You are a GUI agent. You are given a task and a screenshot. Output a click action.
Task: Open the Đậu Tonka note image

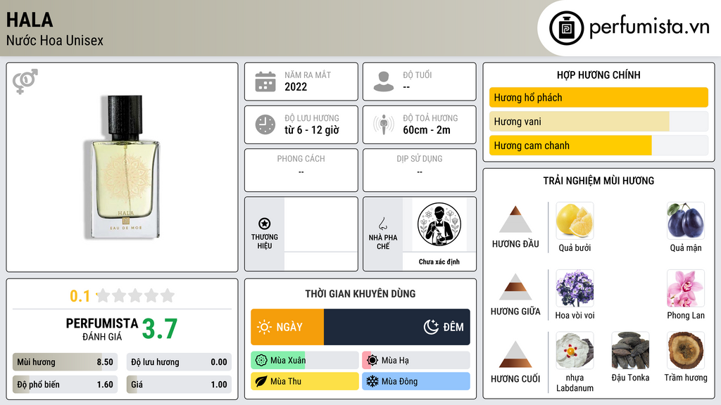(x=630, y=351)
